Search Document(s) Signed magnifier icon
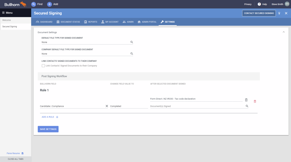The width and height of the screenshot is (291, 162). pyautogui.click(x=247, y=106)
